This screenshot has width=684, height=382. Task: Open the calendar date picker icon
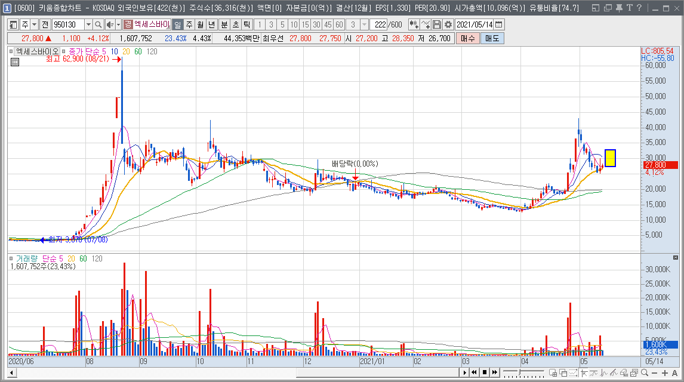coord(499,25)
